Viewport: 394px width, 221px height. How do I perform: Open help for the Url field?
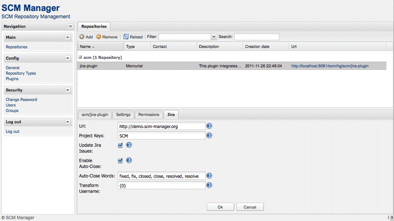209,126
